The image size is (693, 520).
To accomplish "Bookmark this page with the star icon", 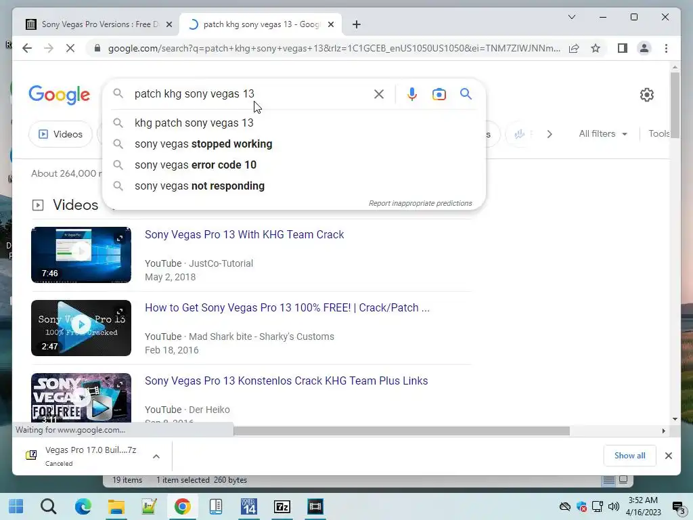I will [x=596, y=48].
